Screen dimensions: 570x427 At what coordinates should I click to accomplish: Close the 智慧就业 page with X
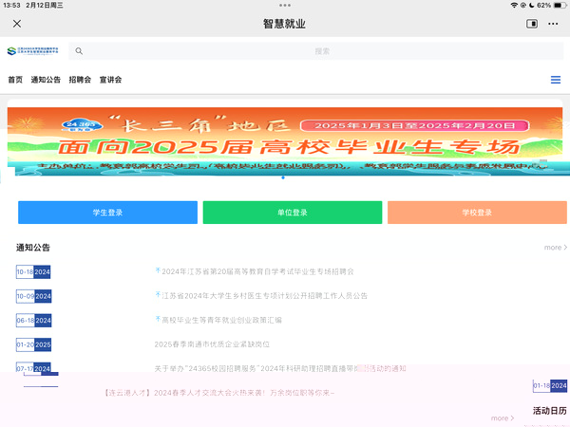point(17,23)
